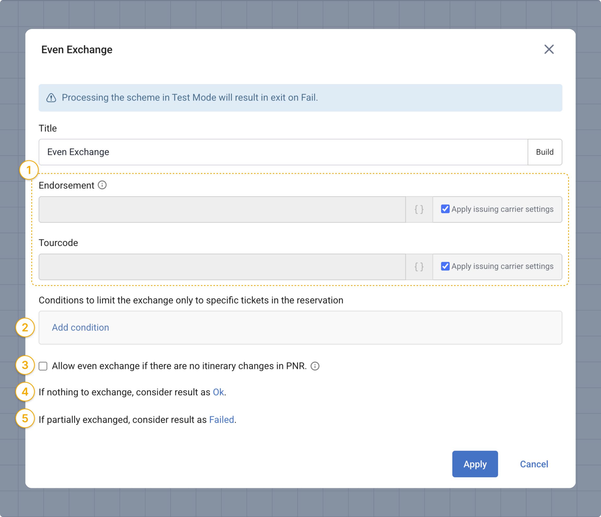Uncheck Tourcode apply issuing carrier settings

tap(445, 266)
